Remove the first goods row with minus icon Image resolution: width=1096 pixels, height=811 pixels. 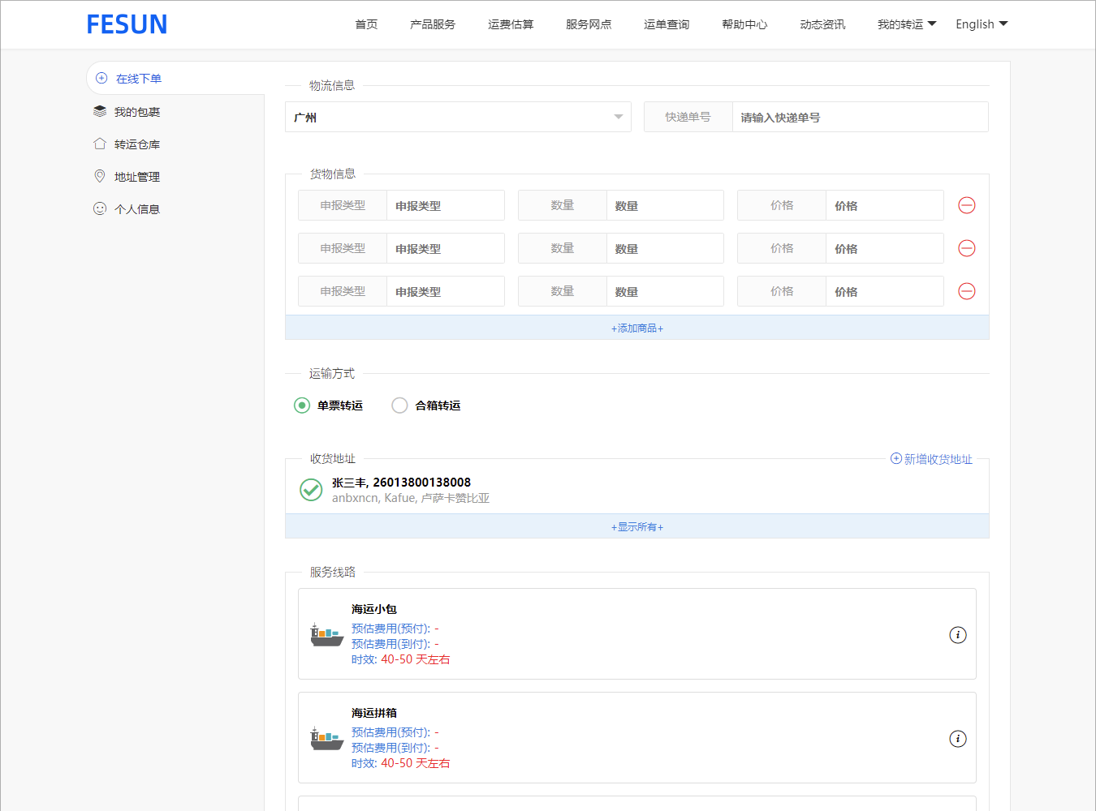click(967, 205)
